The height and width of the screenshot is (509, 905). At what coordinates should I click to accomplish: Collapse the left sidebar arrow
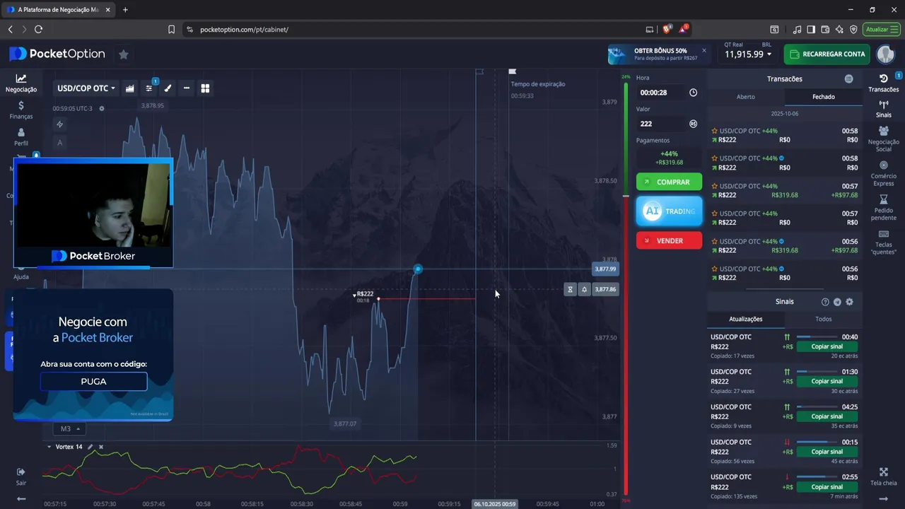(x=21, y=499)
